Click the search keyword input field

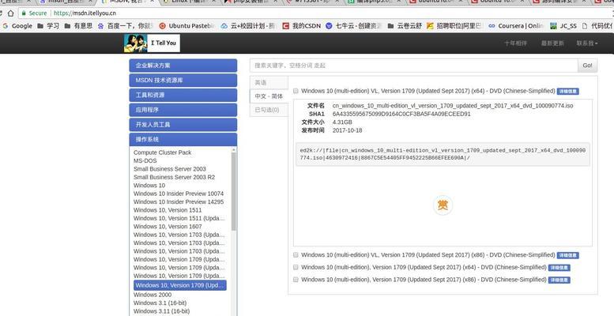pos(413,66)
